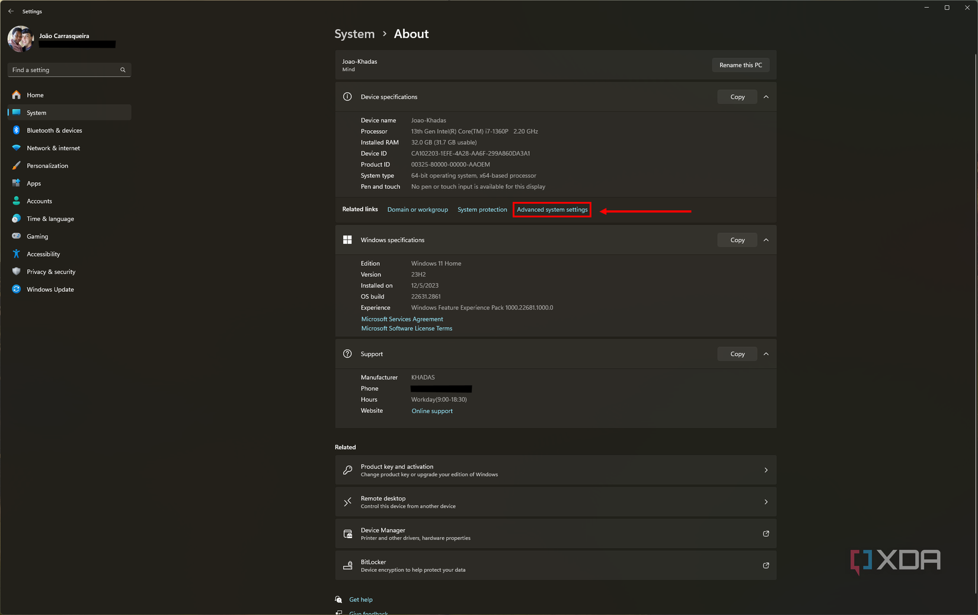Collapse the Support section chevron

766,354
